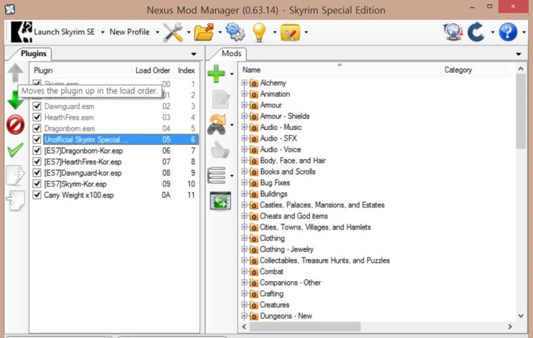This screenshot has height=338, width=533.
Task: Open the tools icon dropdown arrow
Action: (x=189, y=32)
